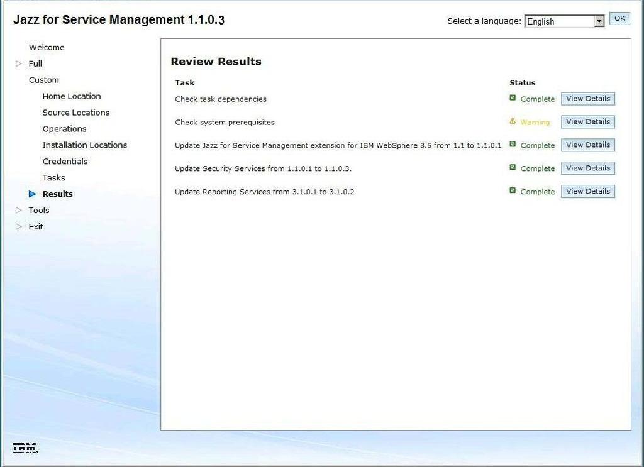Click the Status column header
This screenshot has width=644, height=467.
[x=523, y=82]
